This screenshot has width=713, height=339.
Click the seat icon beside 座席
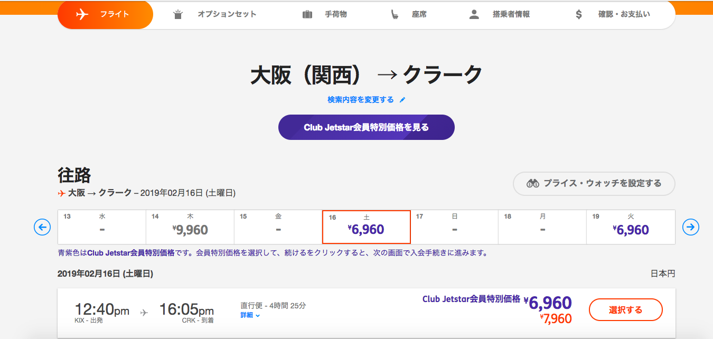[395, 14]
